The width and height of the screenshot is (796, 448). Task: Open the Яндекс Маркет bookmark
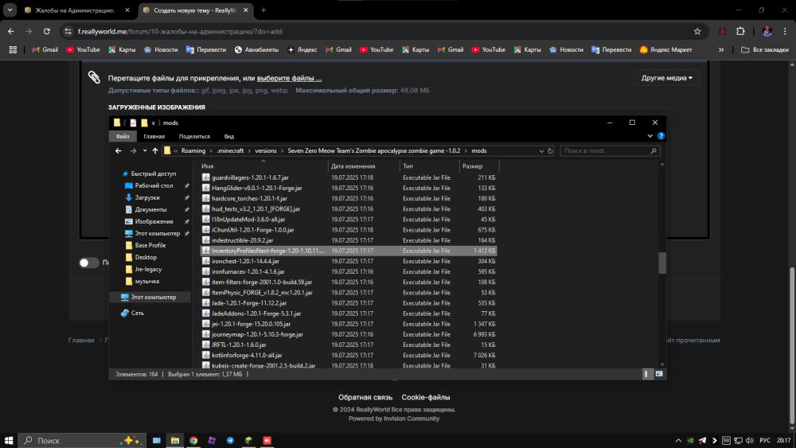click(665, 49)
